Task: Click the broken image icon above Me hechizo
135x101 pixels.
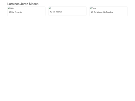Action: tap(50, 8)
